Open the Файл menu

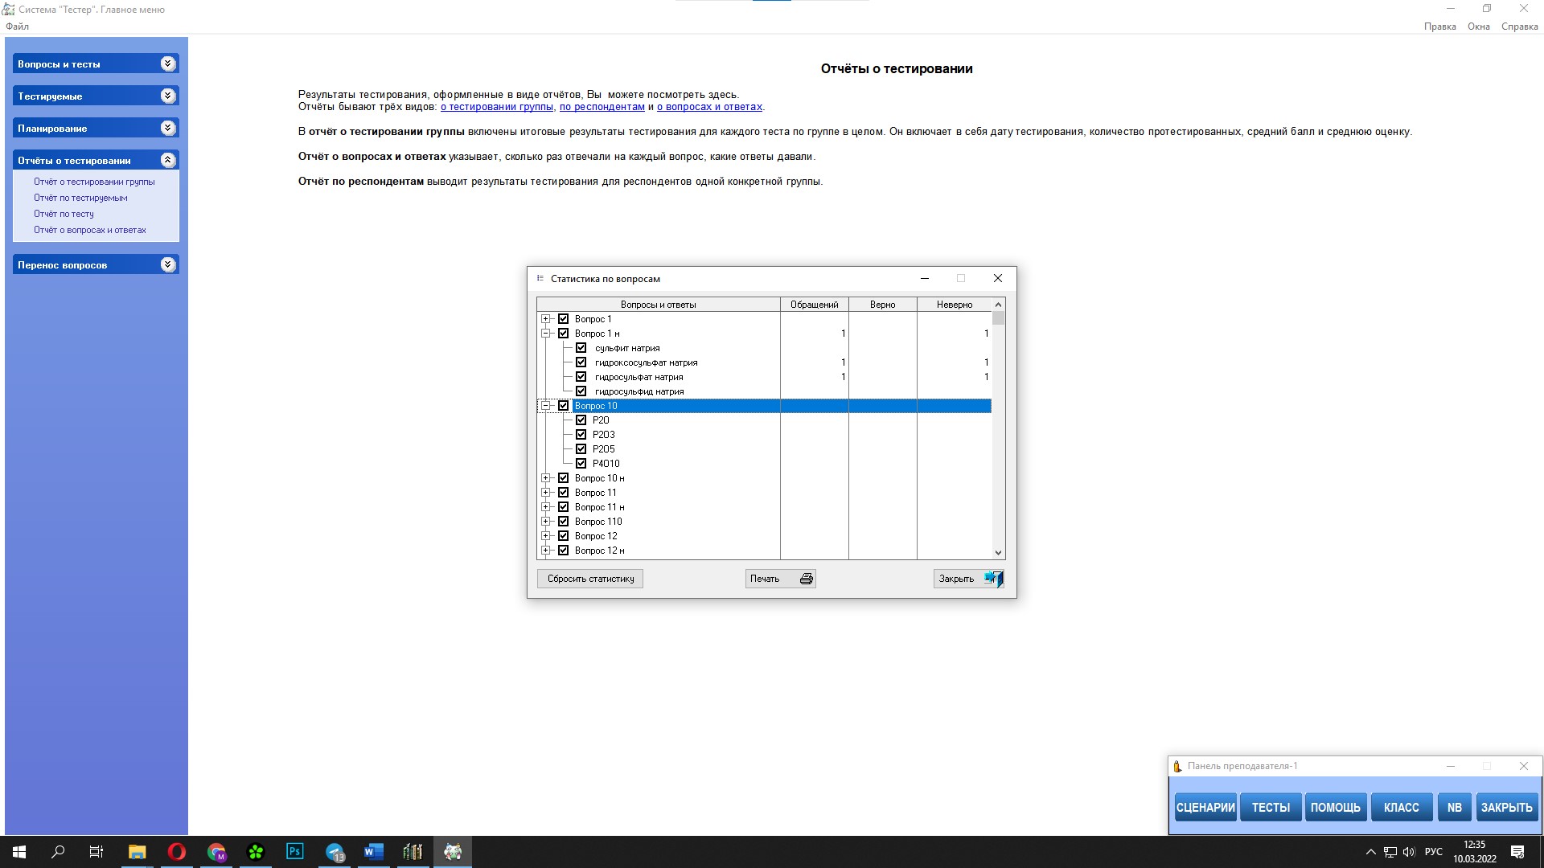(17, 27)
